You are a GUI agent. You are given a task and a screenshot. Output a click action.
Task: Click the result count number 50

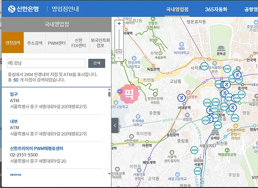coord(16,80)
